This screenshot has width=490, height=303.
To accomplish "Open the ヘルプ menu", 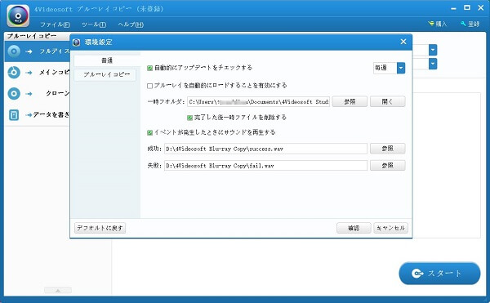I will (131, 25).
